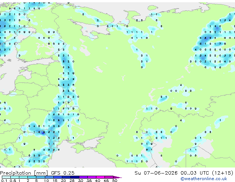The width and height of the screenshot is (235, 182).
Task: Select legend swatch between 20 and 25
Action: pyautogui.click(x=66, y=177)
